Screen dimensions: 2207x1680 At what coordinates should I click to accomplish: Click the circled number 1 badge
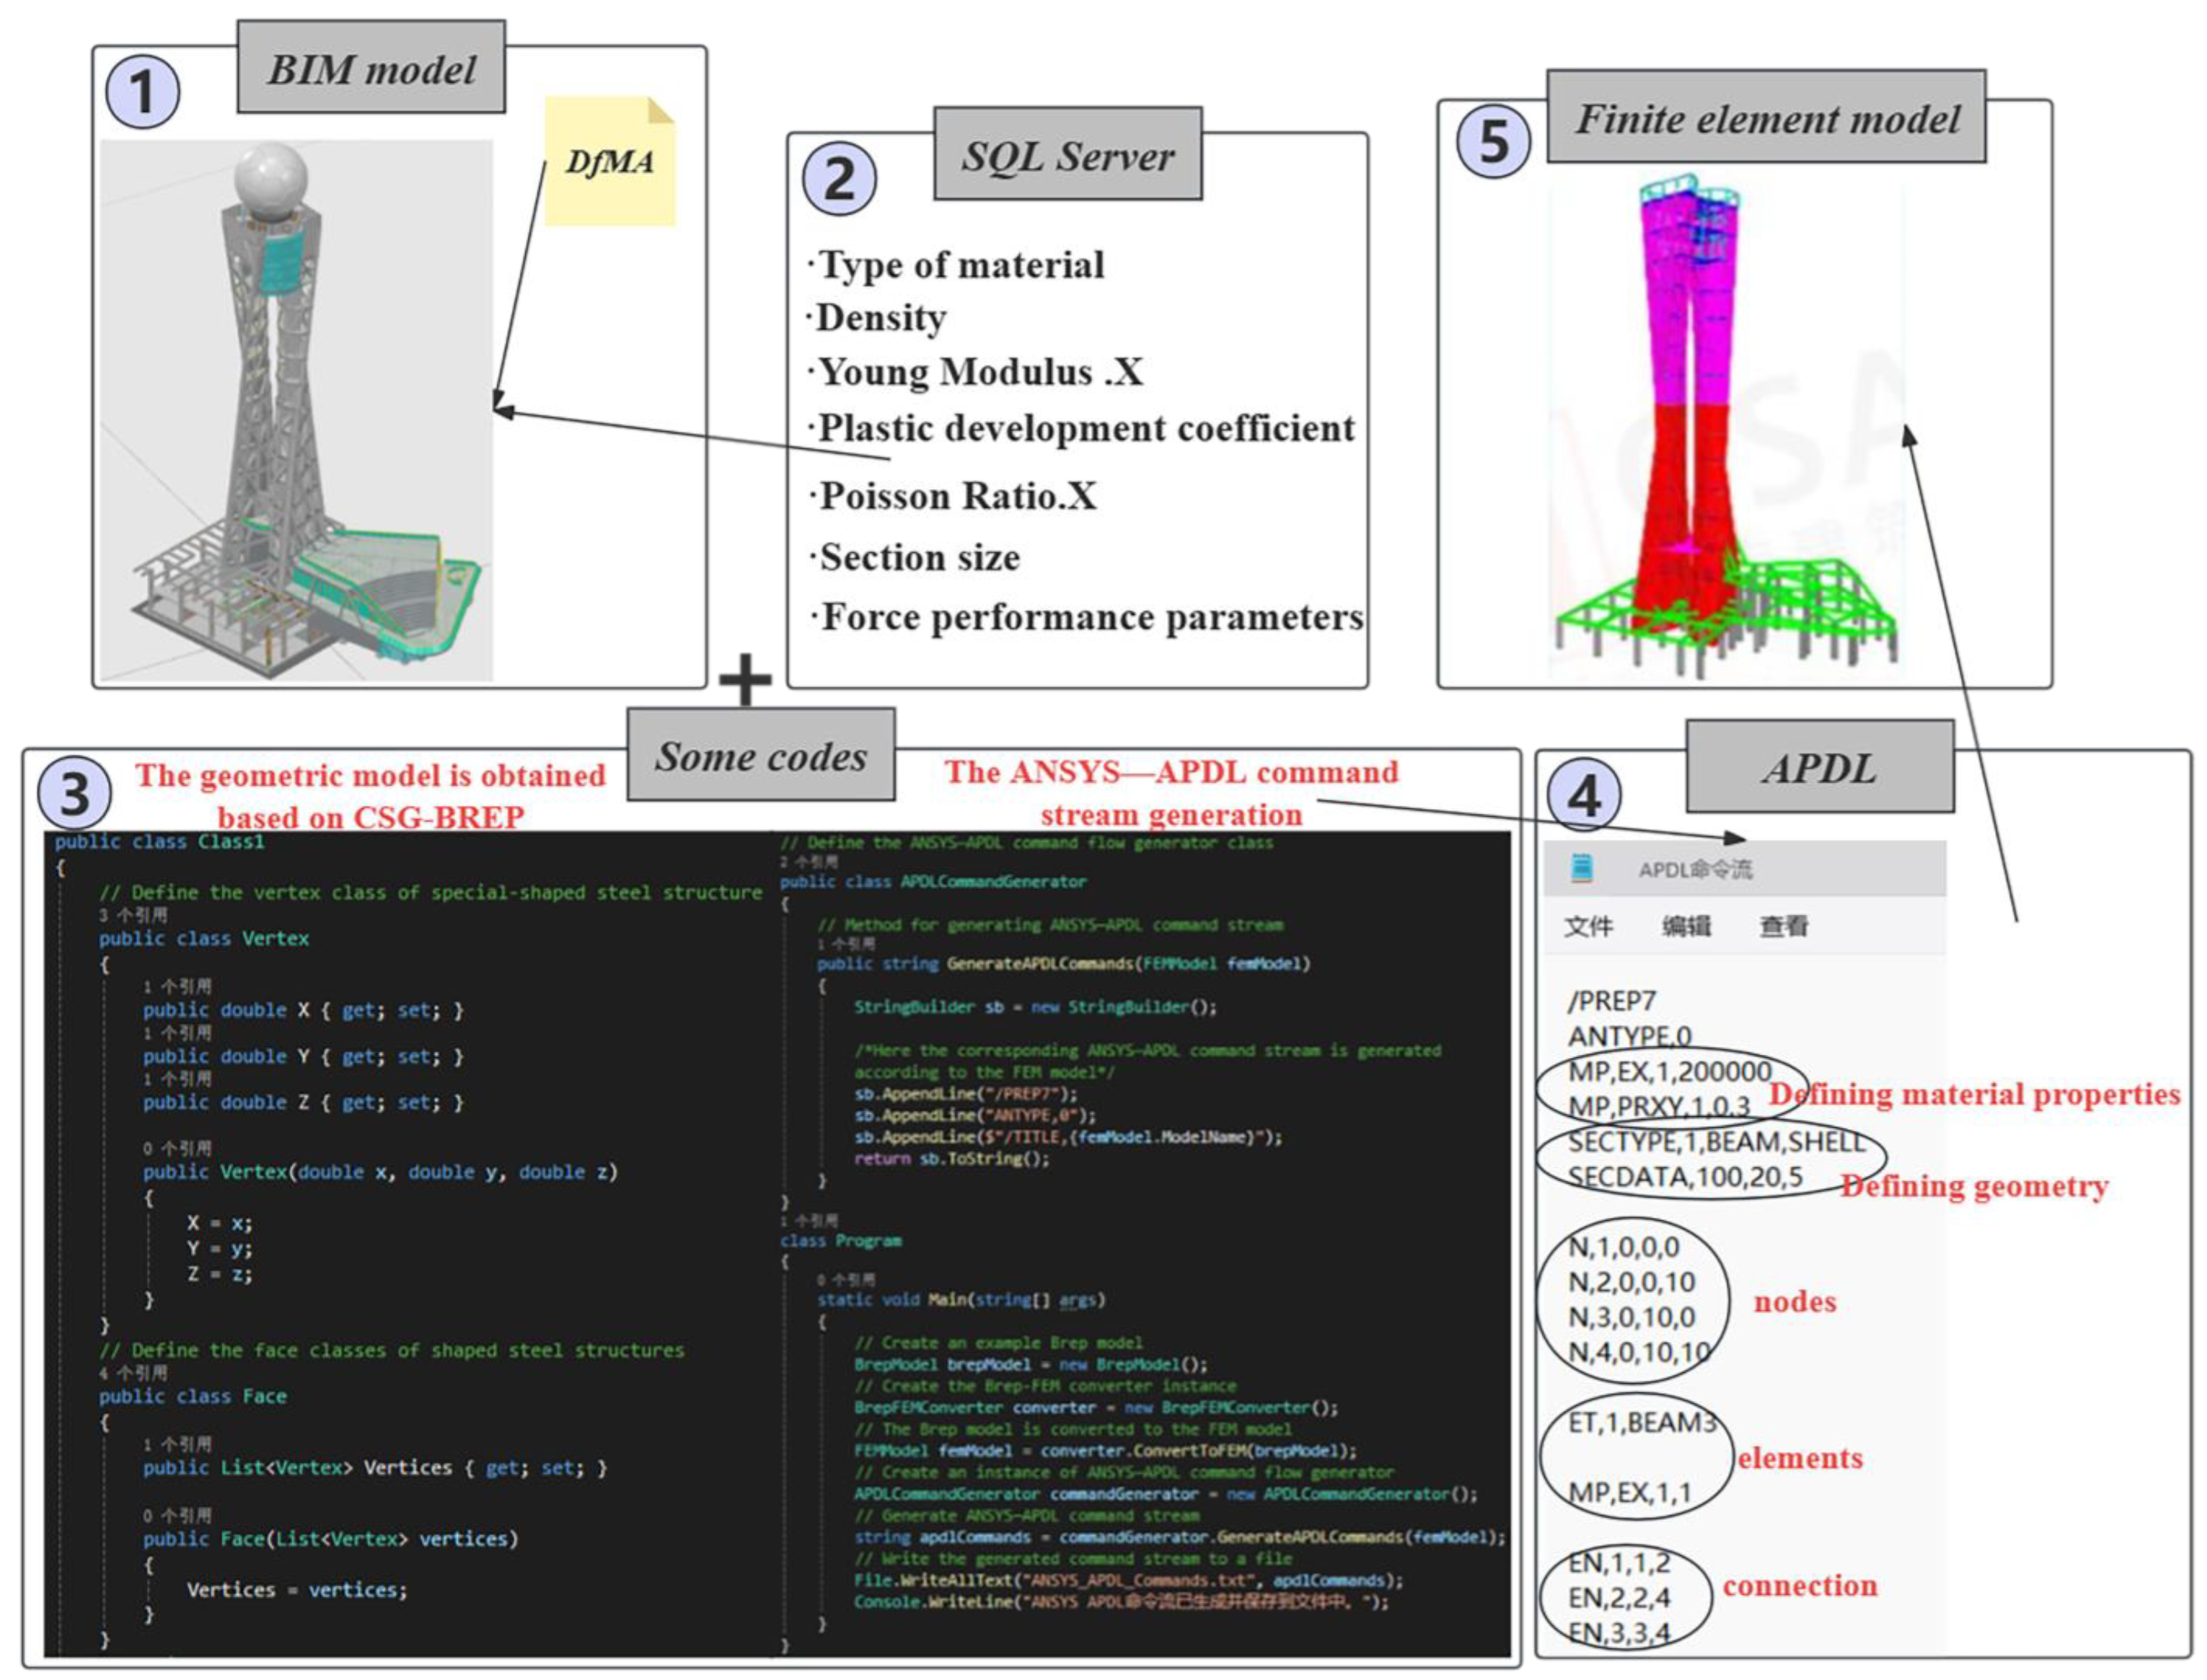[x=142, y=93]
